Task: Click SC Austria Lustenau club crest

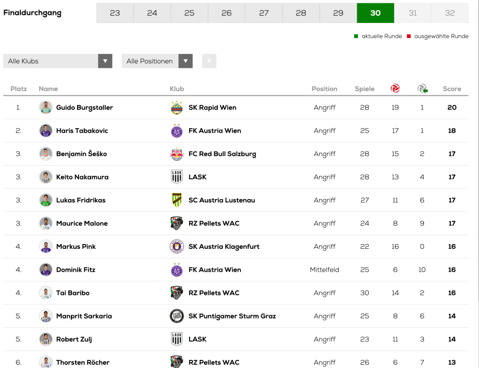Action: 177,200
